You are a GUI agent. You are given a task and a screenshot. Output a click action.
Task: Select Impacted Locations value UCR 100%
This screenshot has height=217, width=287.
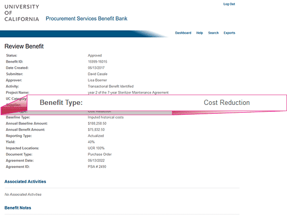pyautogui.click(x=96, y=148)
